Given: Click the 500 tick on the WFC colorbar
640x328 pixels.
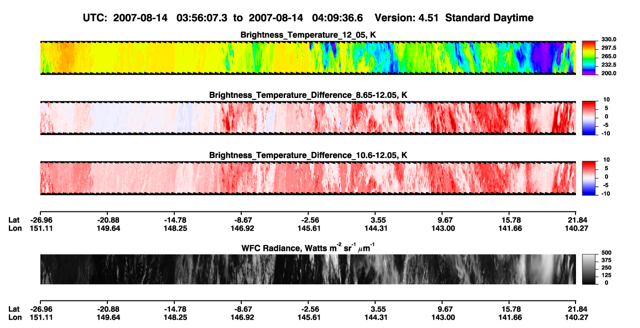Looking at the screenshot, I should click(x=607, y=253).
